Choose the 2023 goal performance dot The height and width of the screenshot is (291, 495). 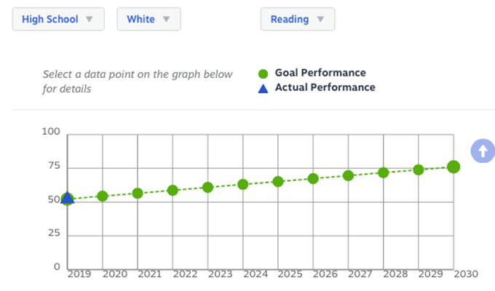(207, 188)
